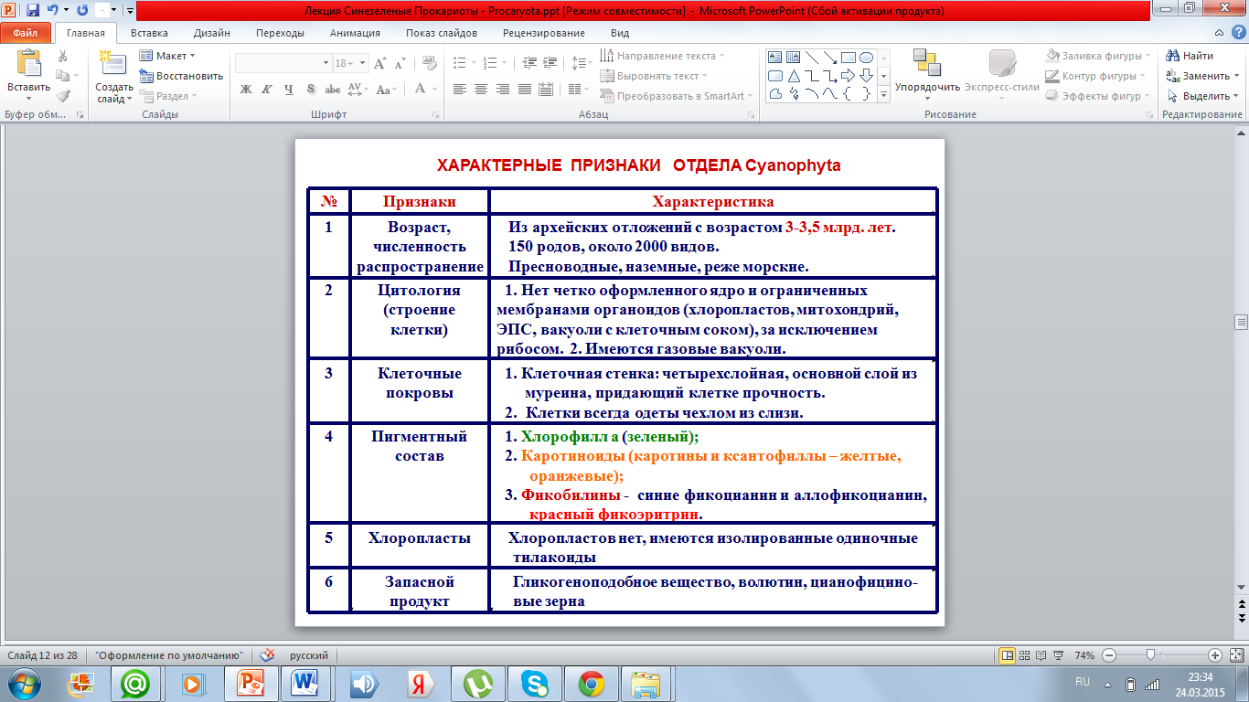This screenshot has width=1249, height=702.
Task: Open Font dialog launcher
Action: (x=435, y=115)
